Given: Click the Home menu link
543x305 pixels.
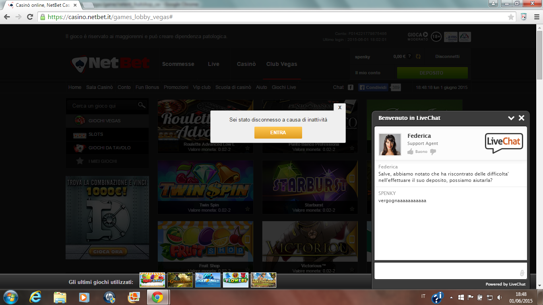Looking at the screenshot, I should tap(75, 87).
